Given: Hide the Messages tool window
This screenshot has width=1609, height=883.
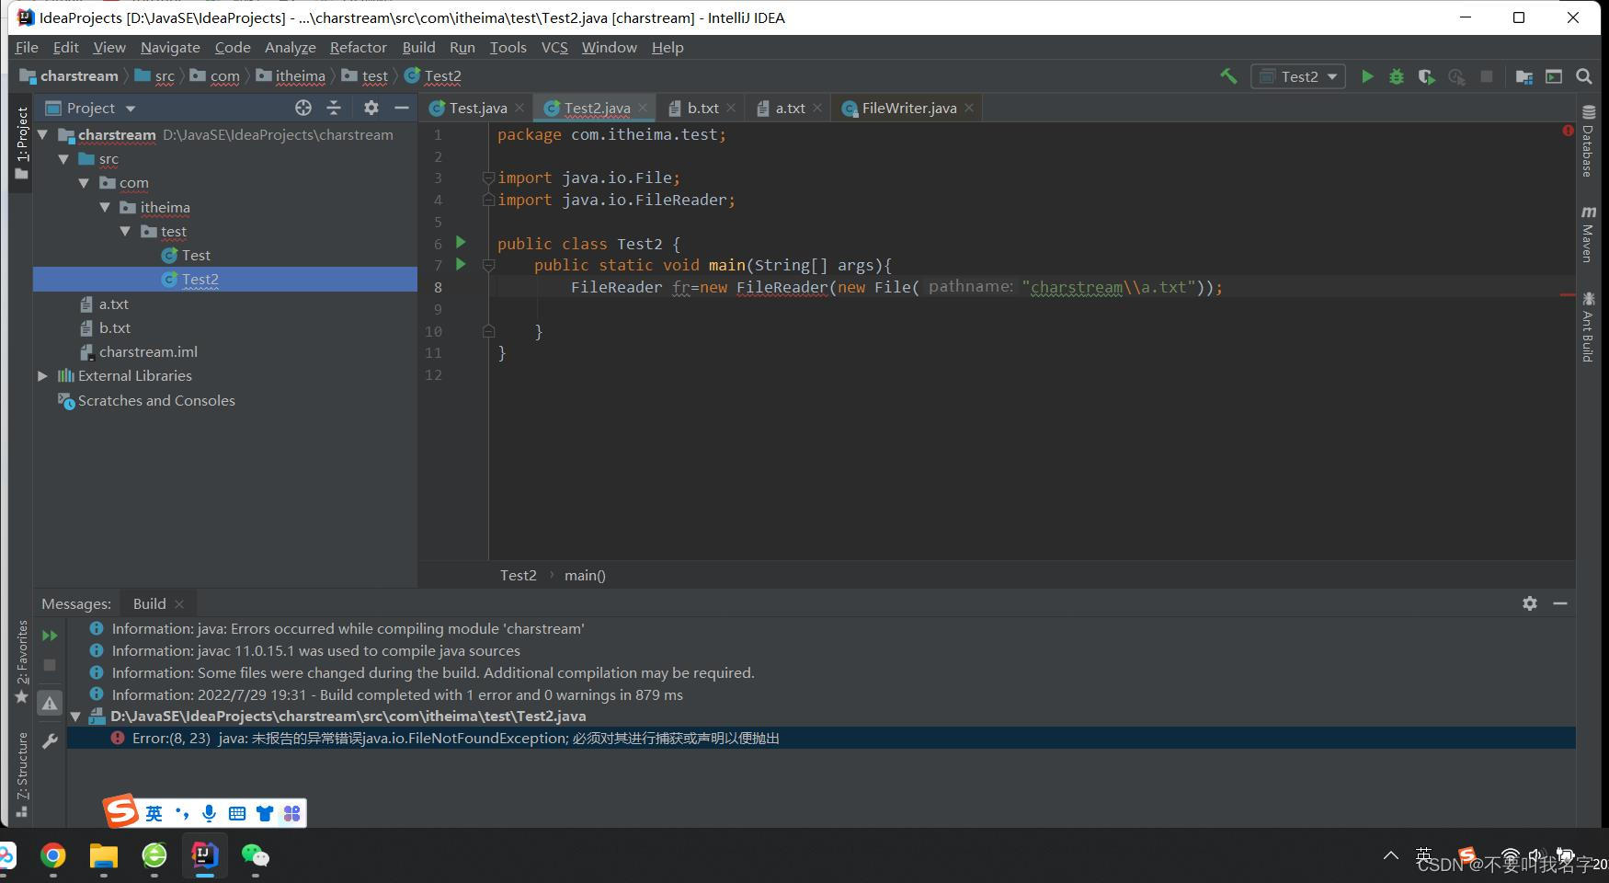Looking at the screenshot, I should tap(1560, 603).
